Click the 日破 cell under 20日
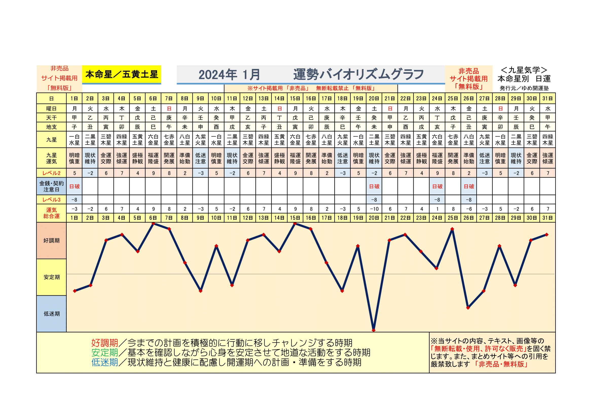The width and height of the screenshot is (593, 419). pos(374,186)
